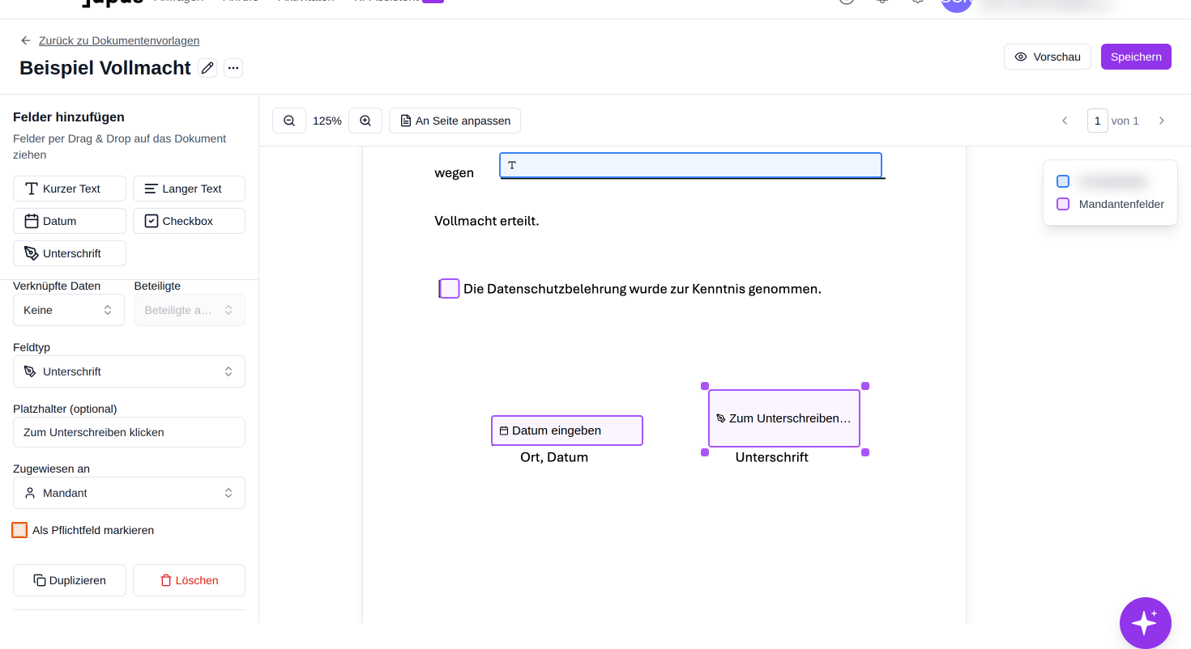Open the Beteiligte dropdown
Image resolution: width=1191 pixels, height=649 pixels.
coord(190,310)
